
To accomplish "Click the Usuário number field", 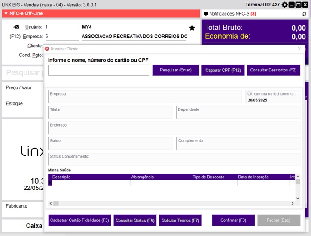I will pyautogui.click(x=62, y=27).
